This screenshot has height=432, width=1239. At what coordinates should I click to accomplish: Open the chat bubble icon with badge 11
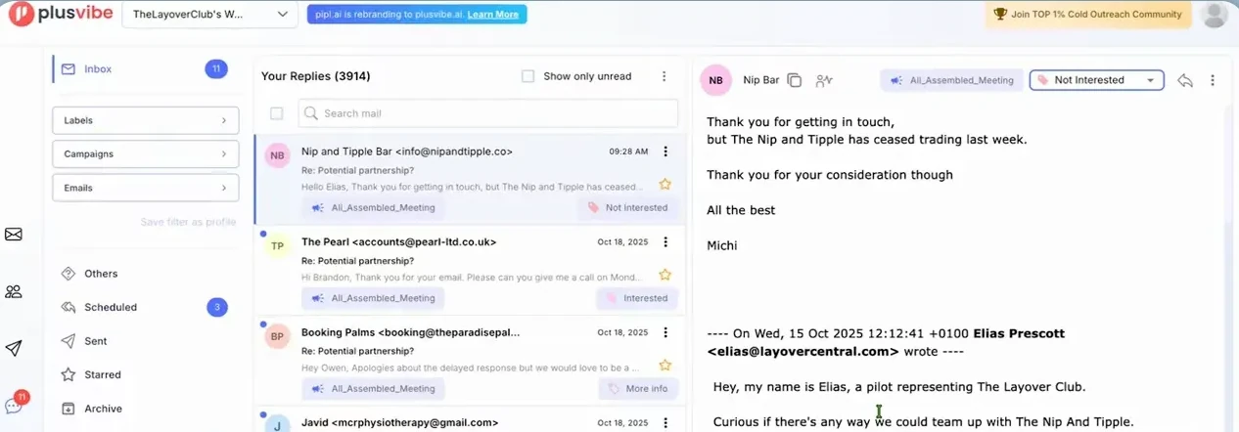coord(14,405)
